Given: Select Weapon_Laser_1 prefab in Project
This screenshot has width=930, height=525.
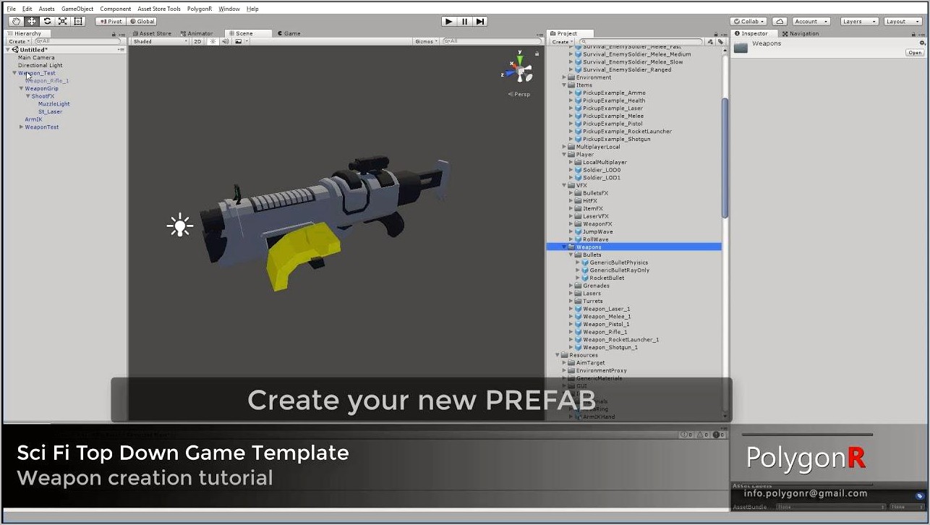Looking at the screenshot, I should click(606, 309).
